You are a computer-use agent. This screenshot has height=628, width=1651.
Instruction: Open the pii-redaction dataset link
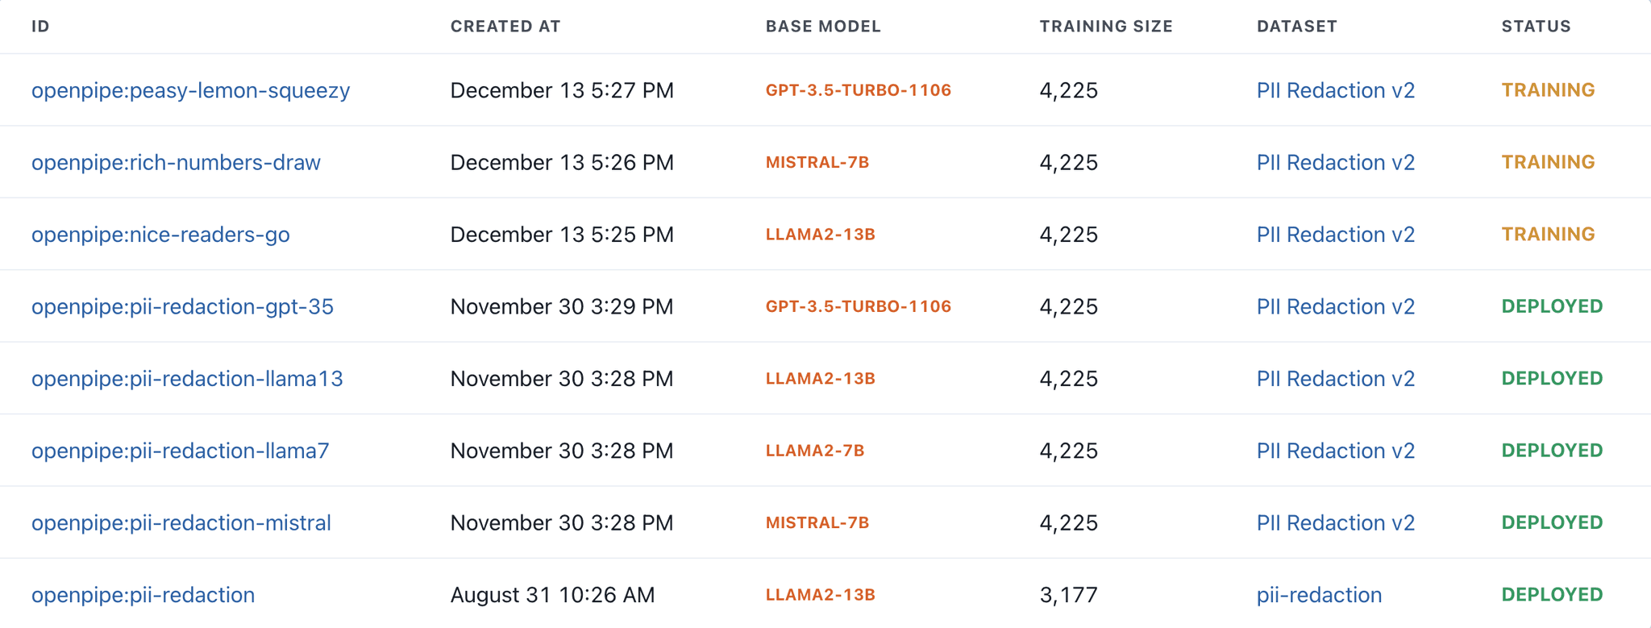(1319, 594)
